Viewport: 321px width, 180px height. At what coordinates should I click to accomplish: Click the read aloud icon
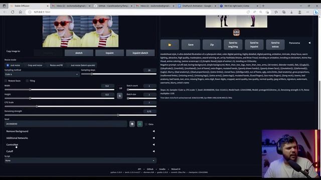tap(254, 12)
